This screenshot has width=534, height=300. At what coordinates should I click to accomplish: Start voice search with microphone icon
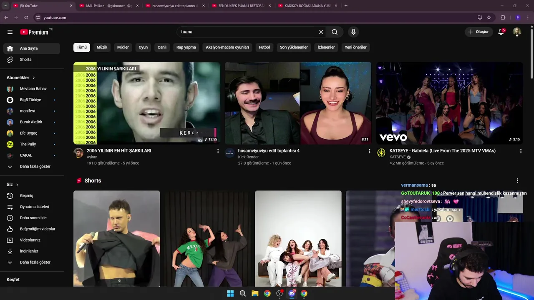point(353,32)
